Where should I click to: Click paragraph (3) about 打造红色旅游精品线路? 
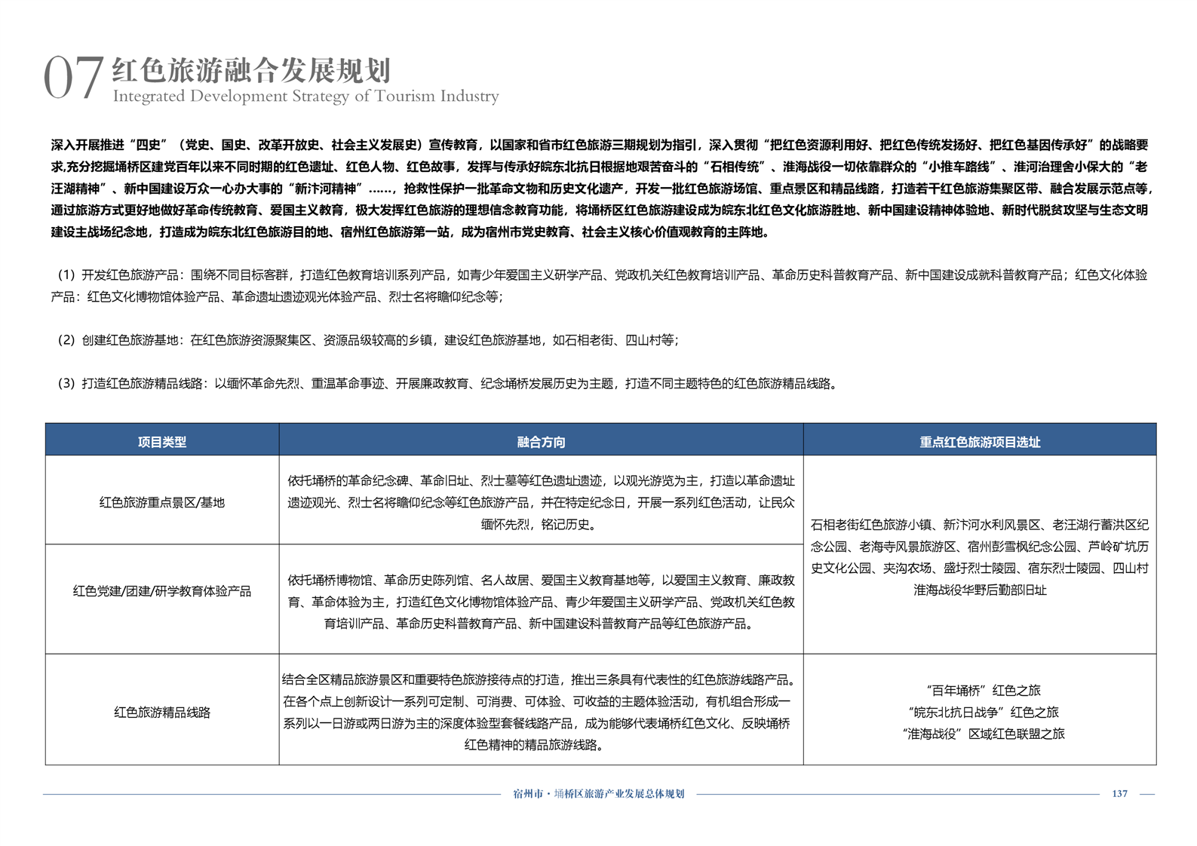pyautogui.click(x=448, y=384)
